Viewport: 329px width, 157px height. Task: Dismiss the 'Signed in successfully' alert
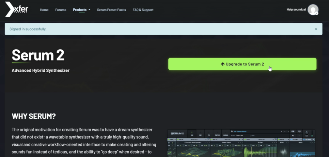(x=316, y=29)
